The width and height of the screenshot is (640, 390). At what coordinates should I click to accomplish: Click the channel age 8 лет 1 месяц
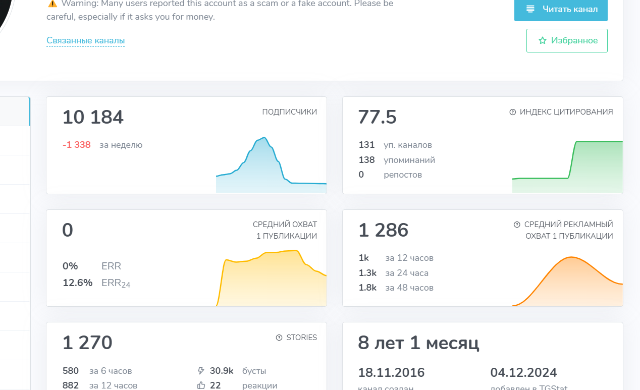point(419,343)
